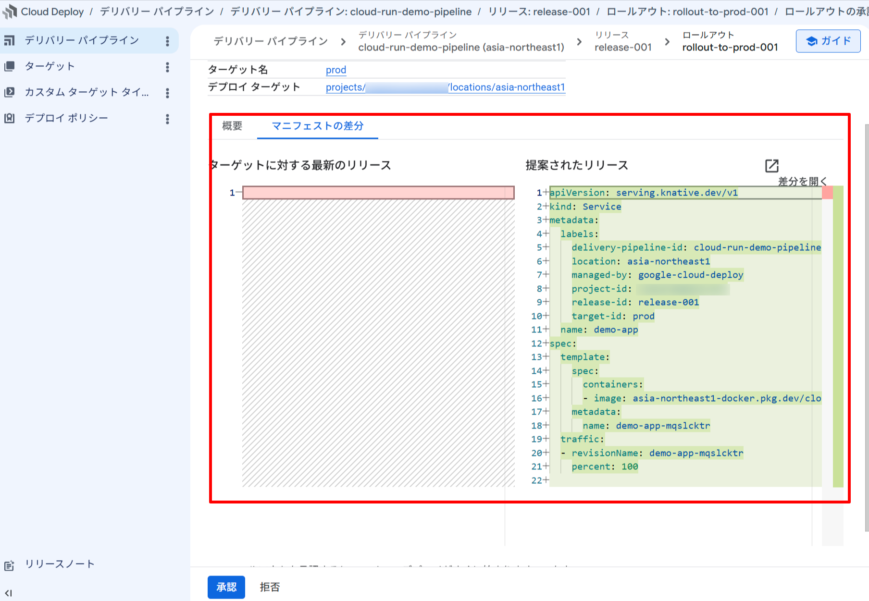Screen dimensions: 869x601
Task: Click line 'name: demo-app-mqslcktr'
Action: coord(646,426)
